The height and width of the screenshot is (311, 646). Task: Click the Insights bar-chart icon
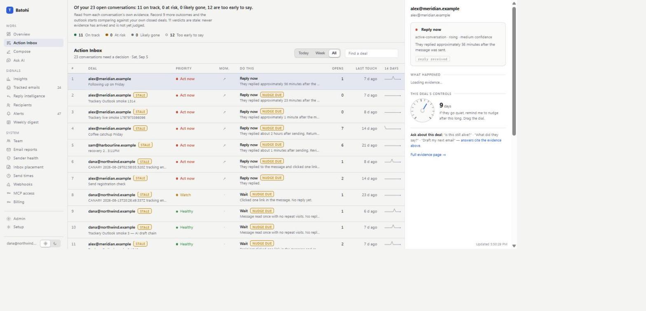coord(9,79)
